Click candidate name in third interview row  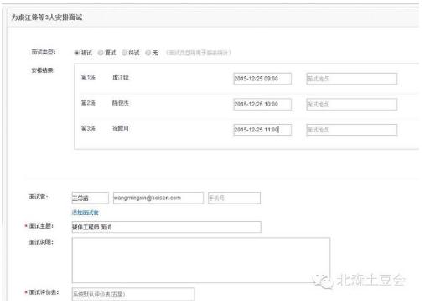(121, 129)
